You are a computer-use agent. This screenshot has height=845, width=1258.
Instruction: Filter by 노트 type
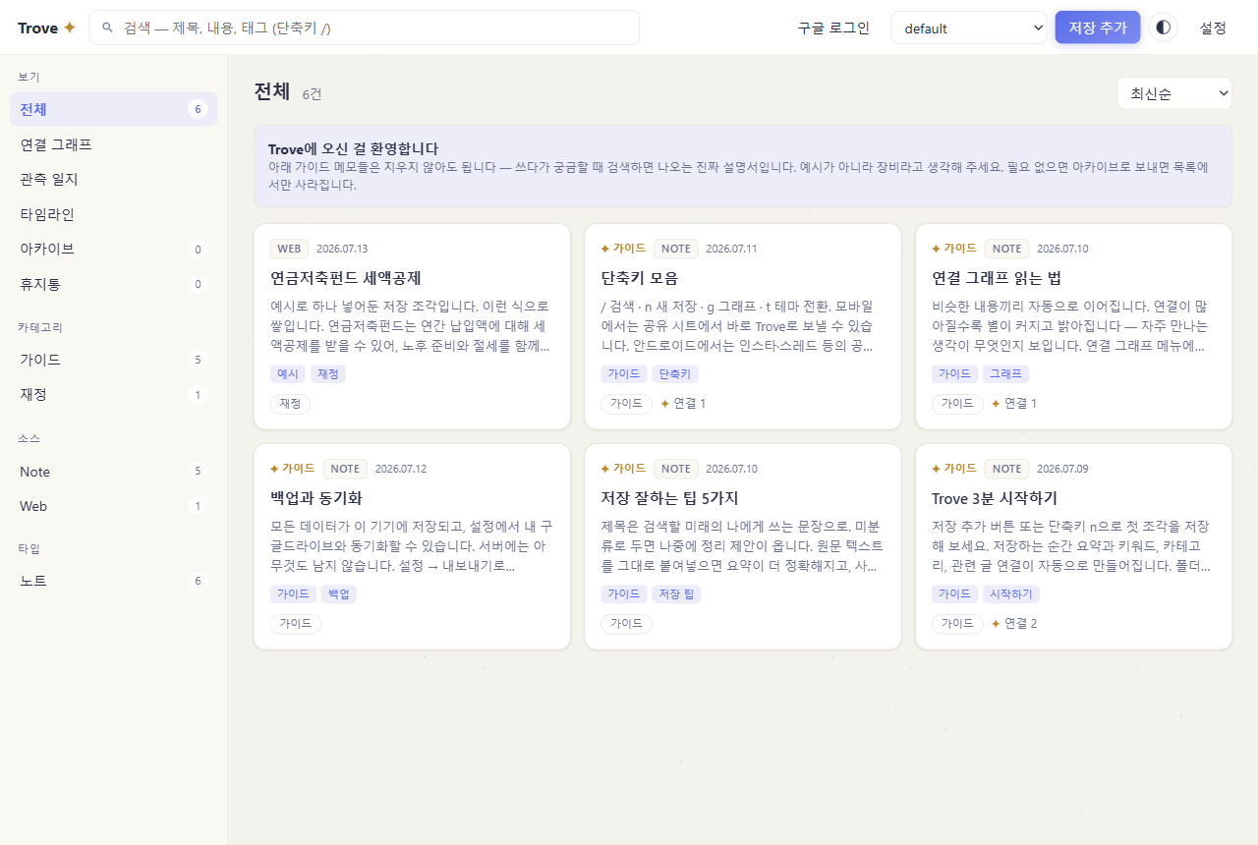114,581
